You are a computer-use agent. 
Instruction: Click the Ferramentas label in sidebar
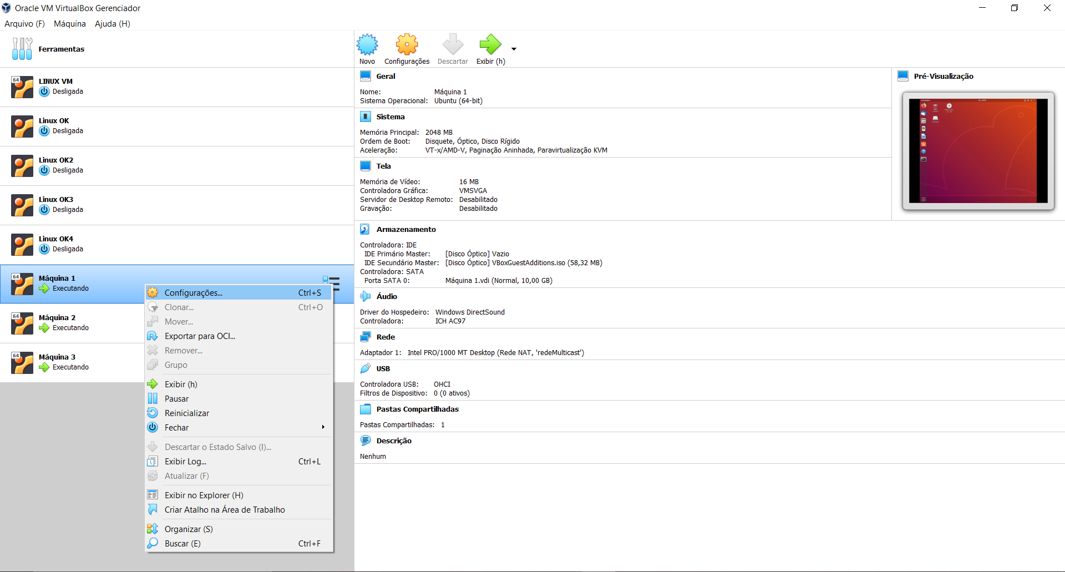pos(62,49)
